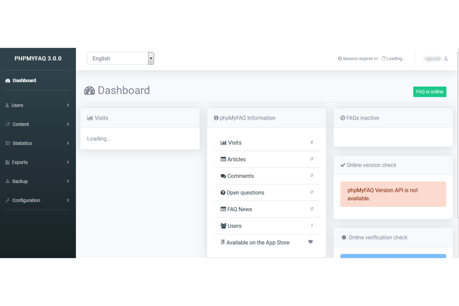Screen dimensions: 459x306
Task: Click the chart icon in the Visits row
Action: pos(224,143)
